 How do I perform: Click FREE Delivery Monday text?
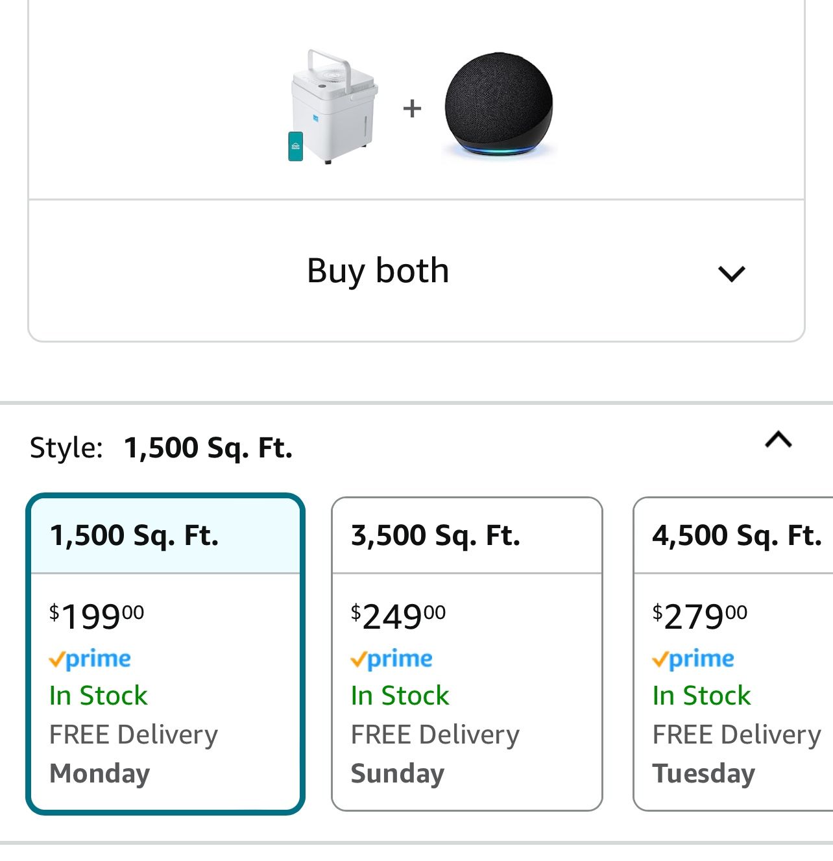(133, 753)
